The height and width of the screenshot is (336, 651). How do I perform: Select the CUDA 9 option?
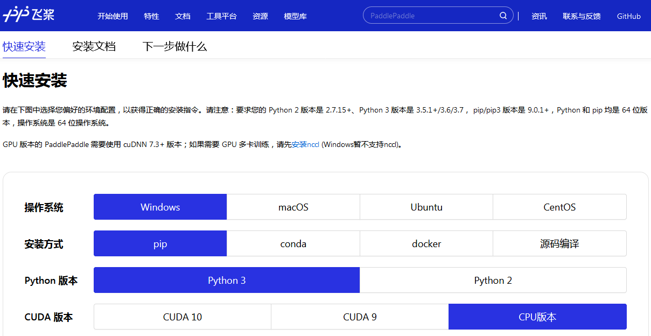360,317
